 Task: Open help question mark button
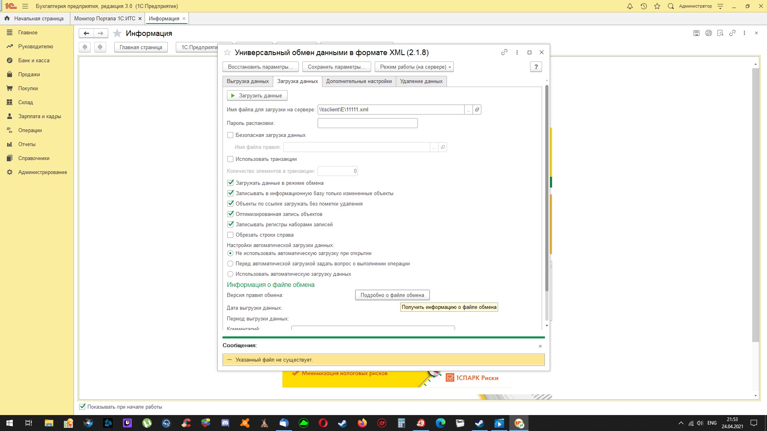536,67
